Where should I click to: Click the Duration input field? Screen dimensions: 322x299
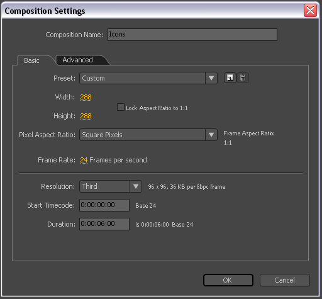click(x=104, y=224)
